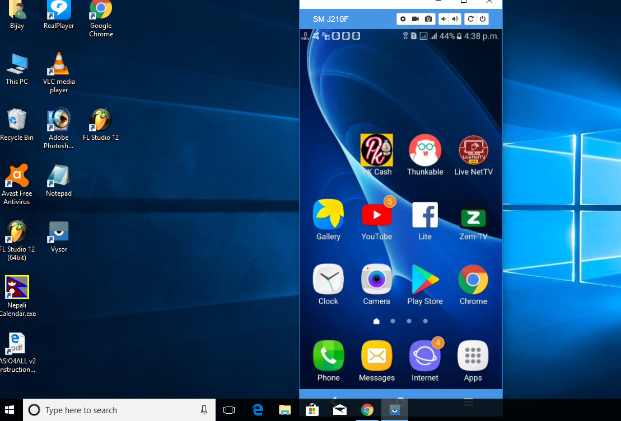Screen dimensions: 621x421
Task: Select Recycle Bin on desktop
Action: point(17,125)
